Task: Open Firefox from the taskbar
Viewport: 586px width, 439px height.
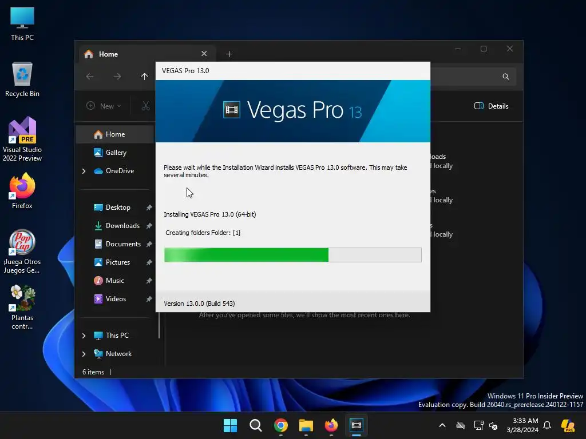Action: 331,425
